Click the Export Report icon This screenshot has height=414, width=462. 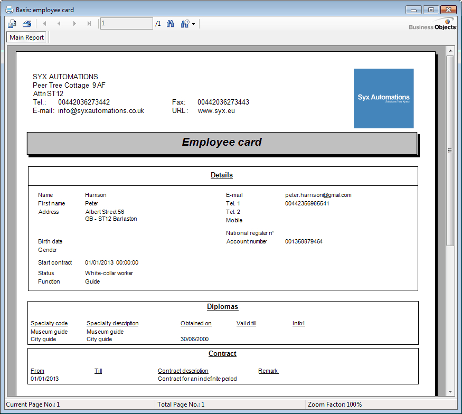point(12,24)
